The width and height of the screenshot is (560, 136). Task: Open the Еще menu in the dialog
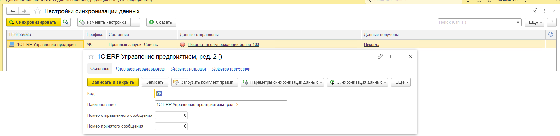click(x=401, y=82)
